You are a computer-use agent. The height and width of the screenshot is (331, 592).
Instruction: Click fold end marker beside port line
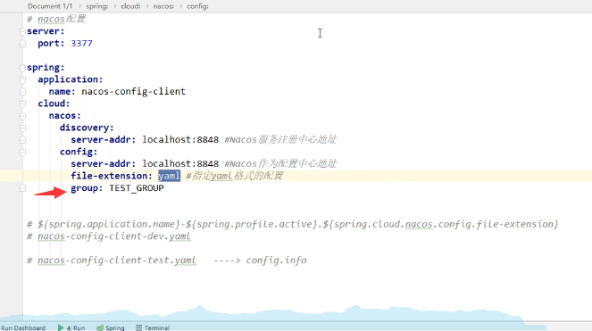click(x=22, y=44)
